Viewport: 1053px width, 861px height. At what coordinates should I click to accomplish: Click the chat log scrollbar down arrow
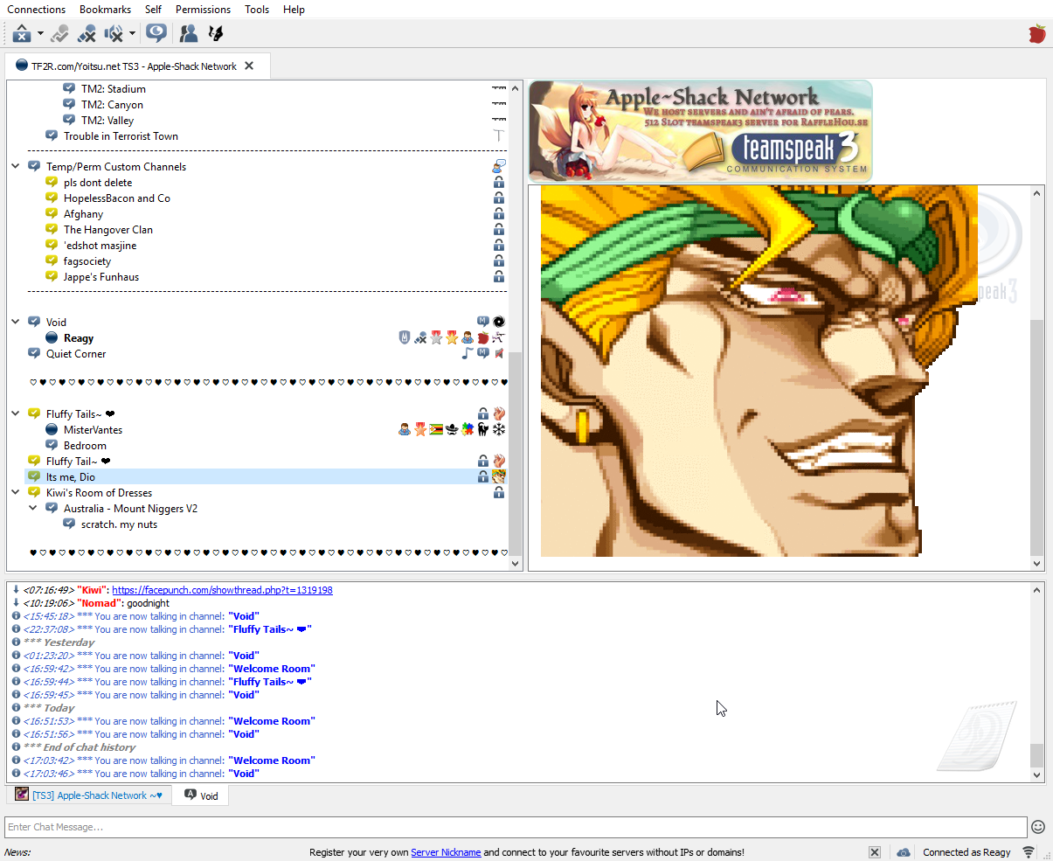tap(1037, 774)
